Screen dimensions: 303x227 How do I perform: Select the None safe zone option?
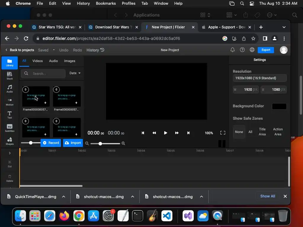coord(239,132)
